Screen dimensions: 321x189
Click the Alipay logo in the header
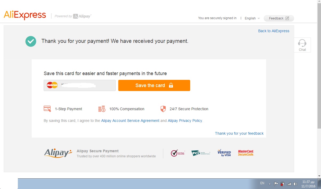point(82,16)
